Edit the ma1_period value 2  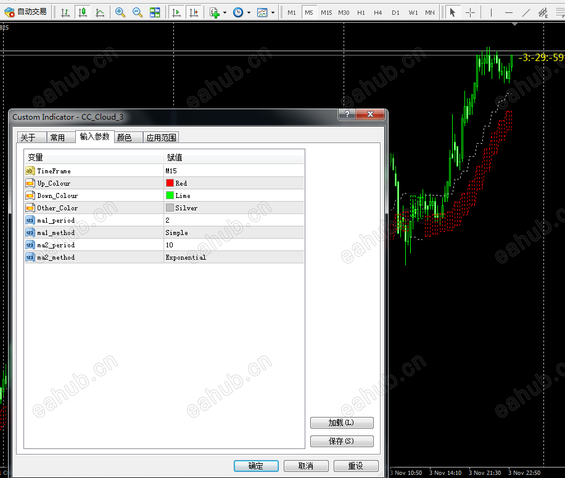234,220
